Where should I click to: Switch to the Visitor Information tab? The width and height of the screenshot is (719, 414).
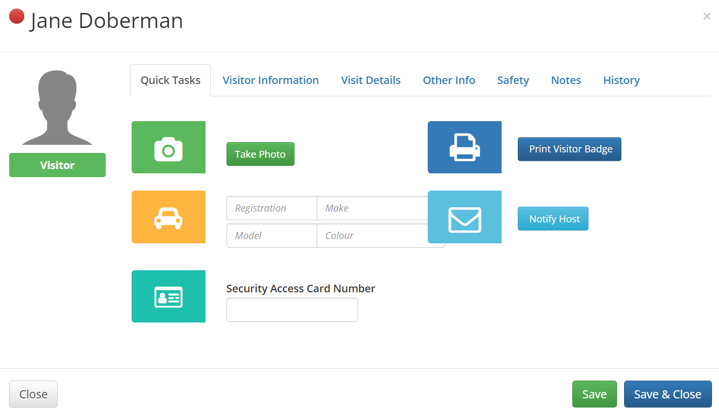click(270, 80)
